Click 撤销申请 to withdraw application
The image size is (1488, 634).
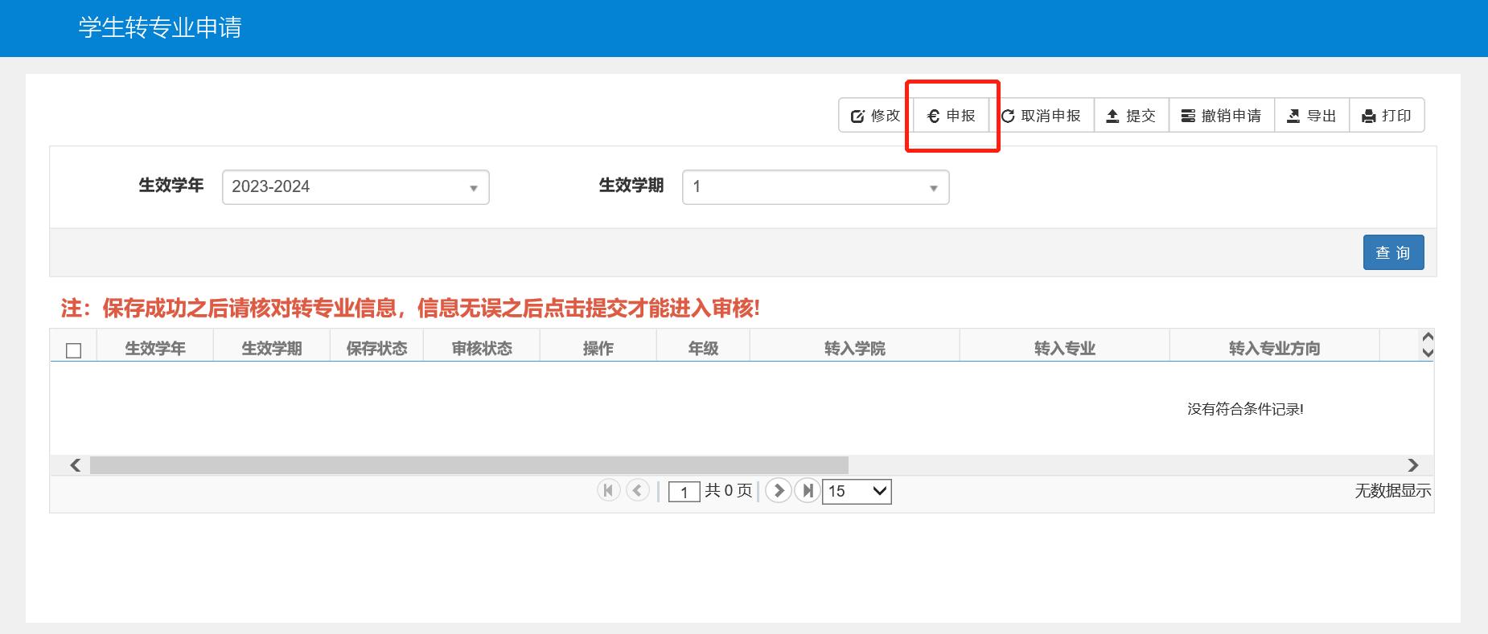[1221, 116]
